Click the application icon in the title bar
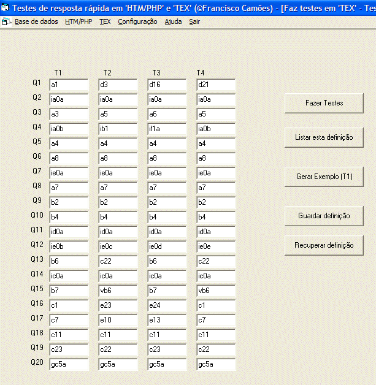 (6, 7)
